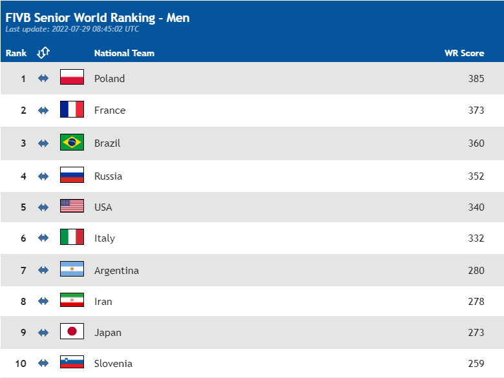Click Poland's rank movement arrow

(x=43, y=78)
